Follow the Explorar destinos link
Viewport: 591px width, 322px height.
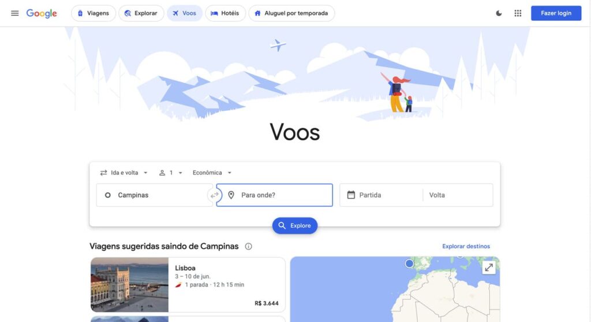click(466, 246)
